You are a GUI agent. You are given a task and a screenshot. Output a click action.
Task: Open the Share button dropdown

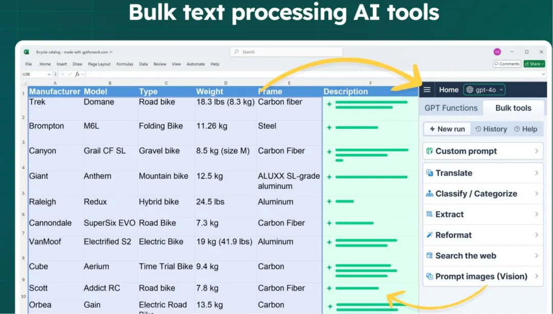(543, 64)
